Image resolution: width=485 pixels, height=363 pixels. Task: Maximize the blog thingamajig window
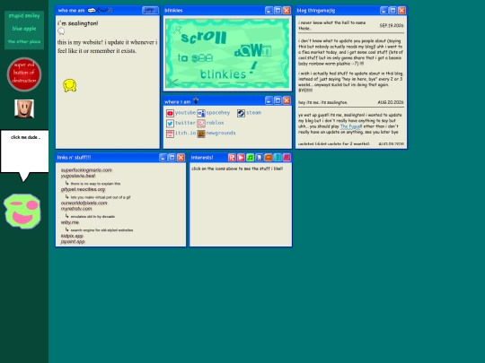click(x=392, y=11)
